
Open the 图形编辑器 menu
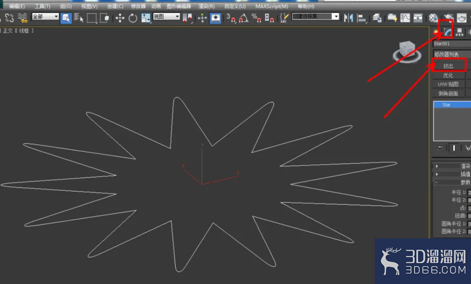click(x=178, y=6)
